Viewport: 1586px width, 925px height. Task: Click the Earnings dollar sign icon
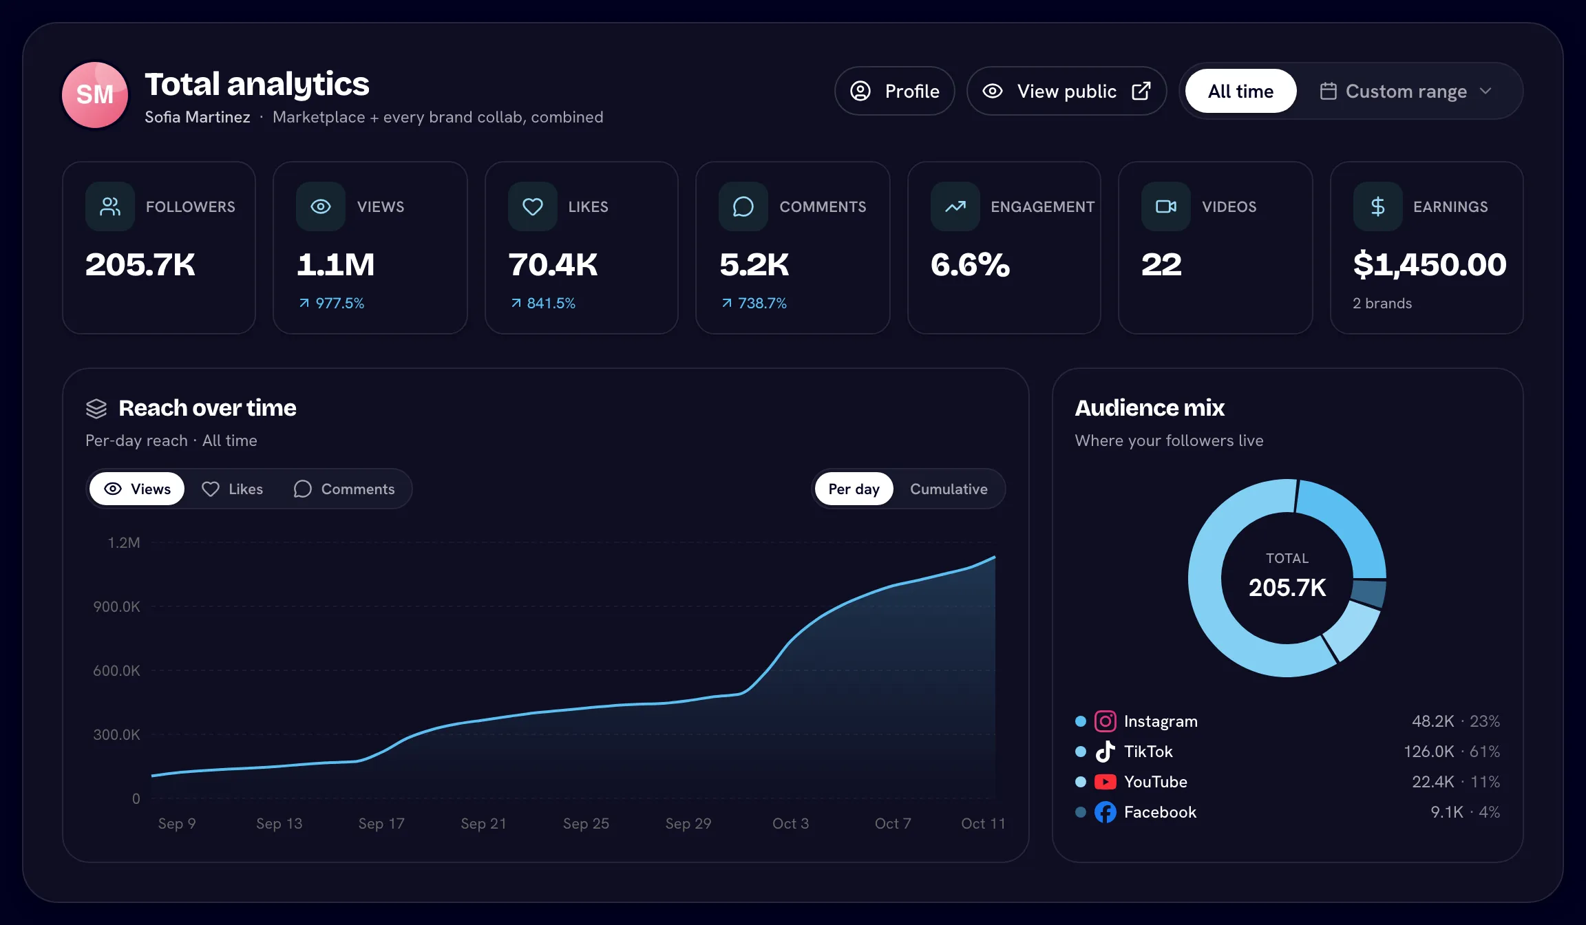click(1378, 206)
